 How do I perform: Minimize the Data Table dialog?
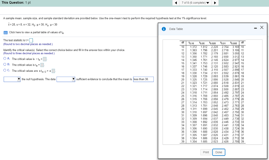pos(255,28)
